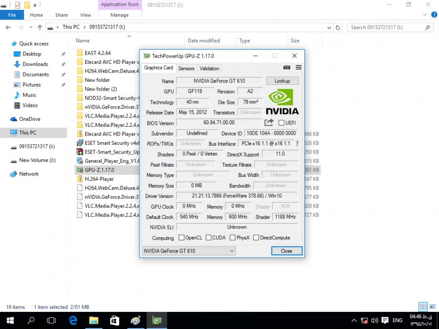The image size is (439, 329).
Task: Switch to details view icon
Action: point(423,307)
